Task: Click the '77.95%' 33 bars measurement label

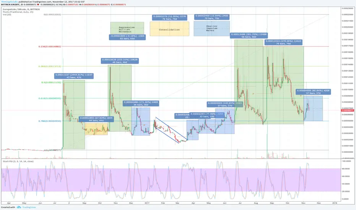Action: (207, 115)
